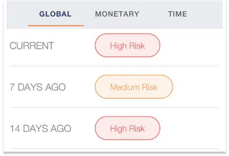Open the MONETARY tab
The width and height of the screenshot is (229, 156).
tap(117, 14)
